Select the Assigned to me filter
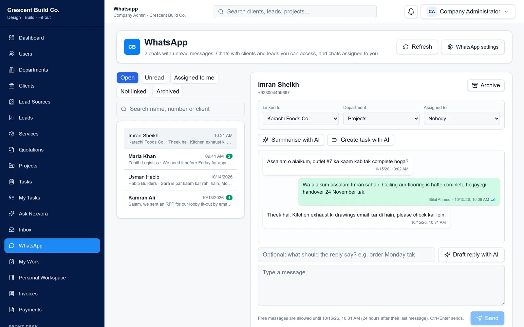Viewport: 524px width, 327px height. click(194, 78)
